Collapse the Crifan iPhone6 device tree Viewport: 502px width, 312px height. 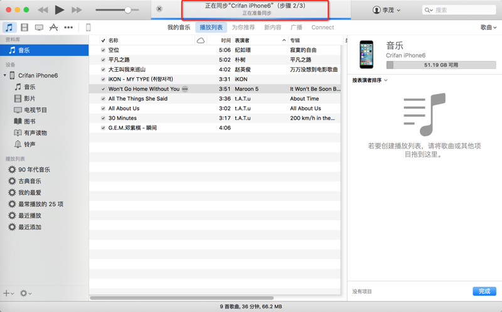click(x=5, y=75)
